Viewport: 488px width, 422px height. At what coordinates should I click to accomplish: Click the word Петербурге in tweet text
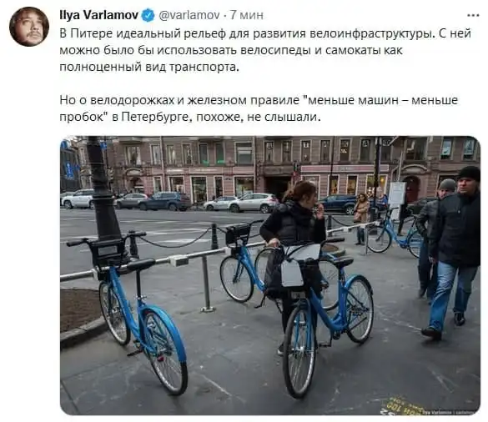pos(154,117)
